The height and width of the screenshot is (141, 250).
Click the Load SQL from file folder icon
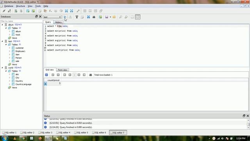click(x=114, y=17)
